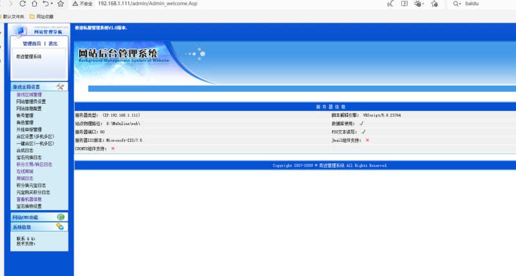Select 合区设置(多机多区) in sidebar
The width and height of the screenshot is (516, 276).
tap(35, 137)
